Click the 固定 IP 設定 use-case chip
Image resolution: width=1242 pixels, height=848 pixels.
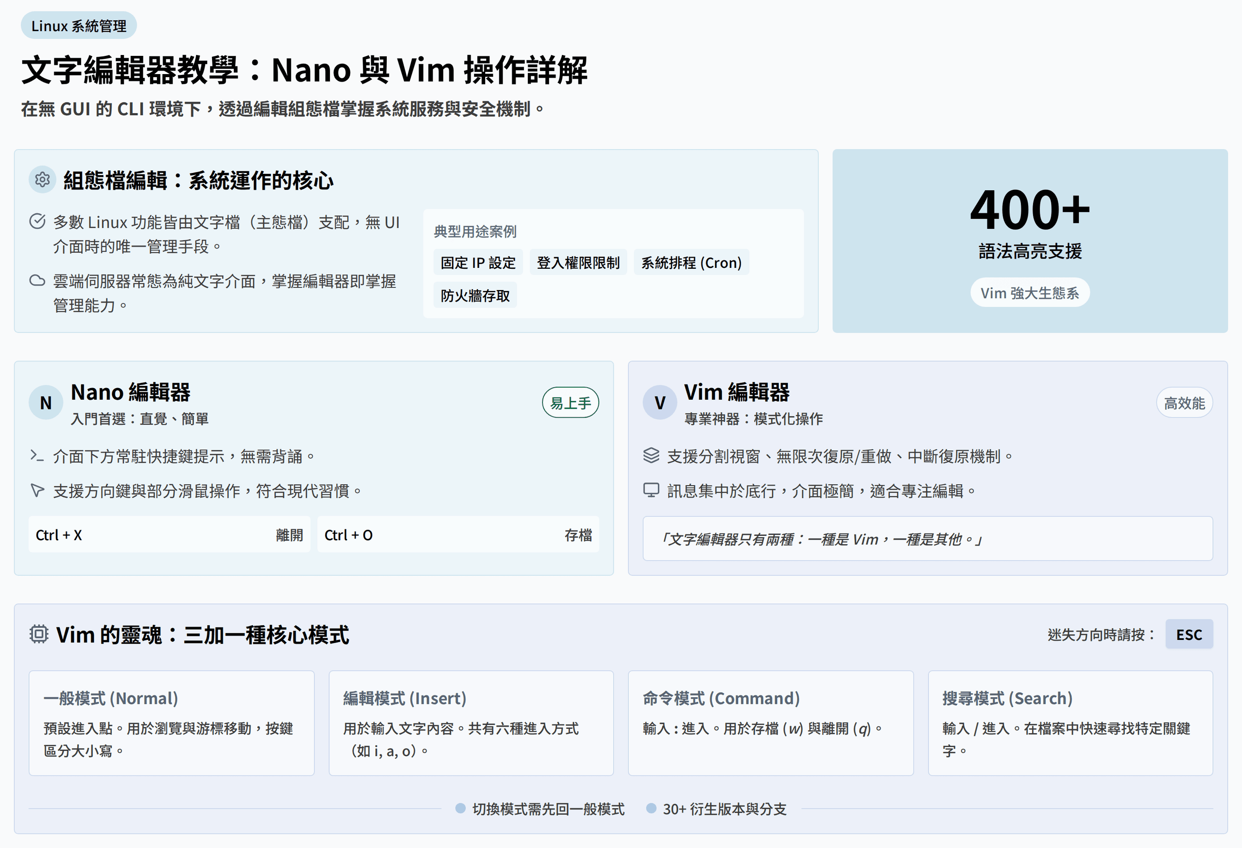[x=478, y=263]
